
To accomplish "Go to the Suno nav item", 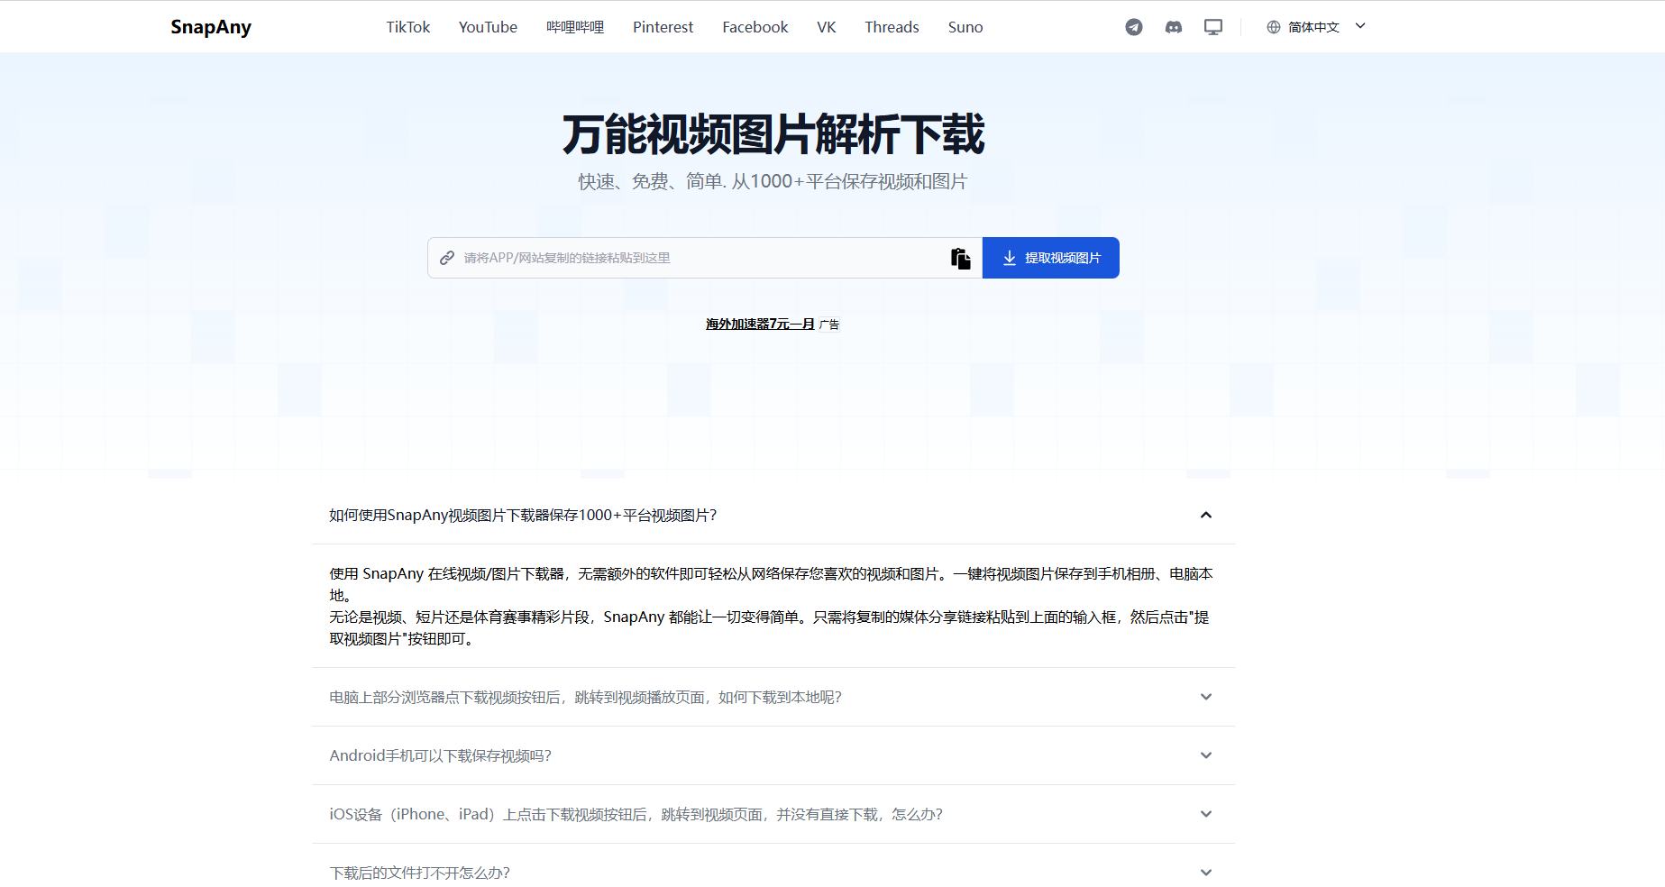I will coord(965,27).
